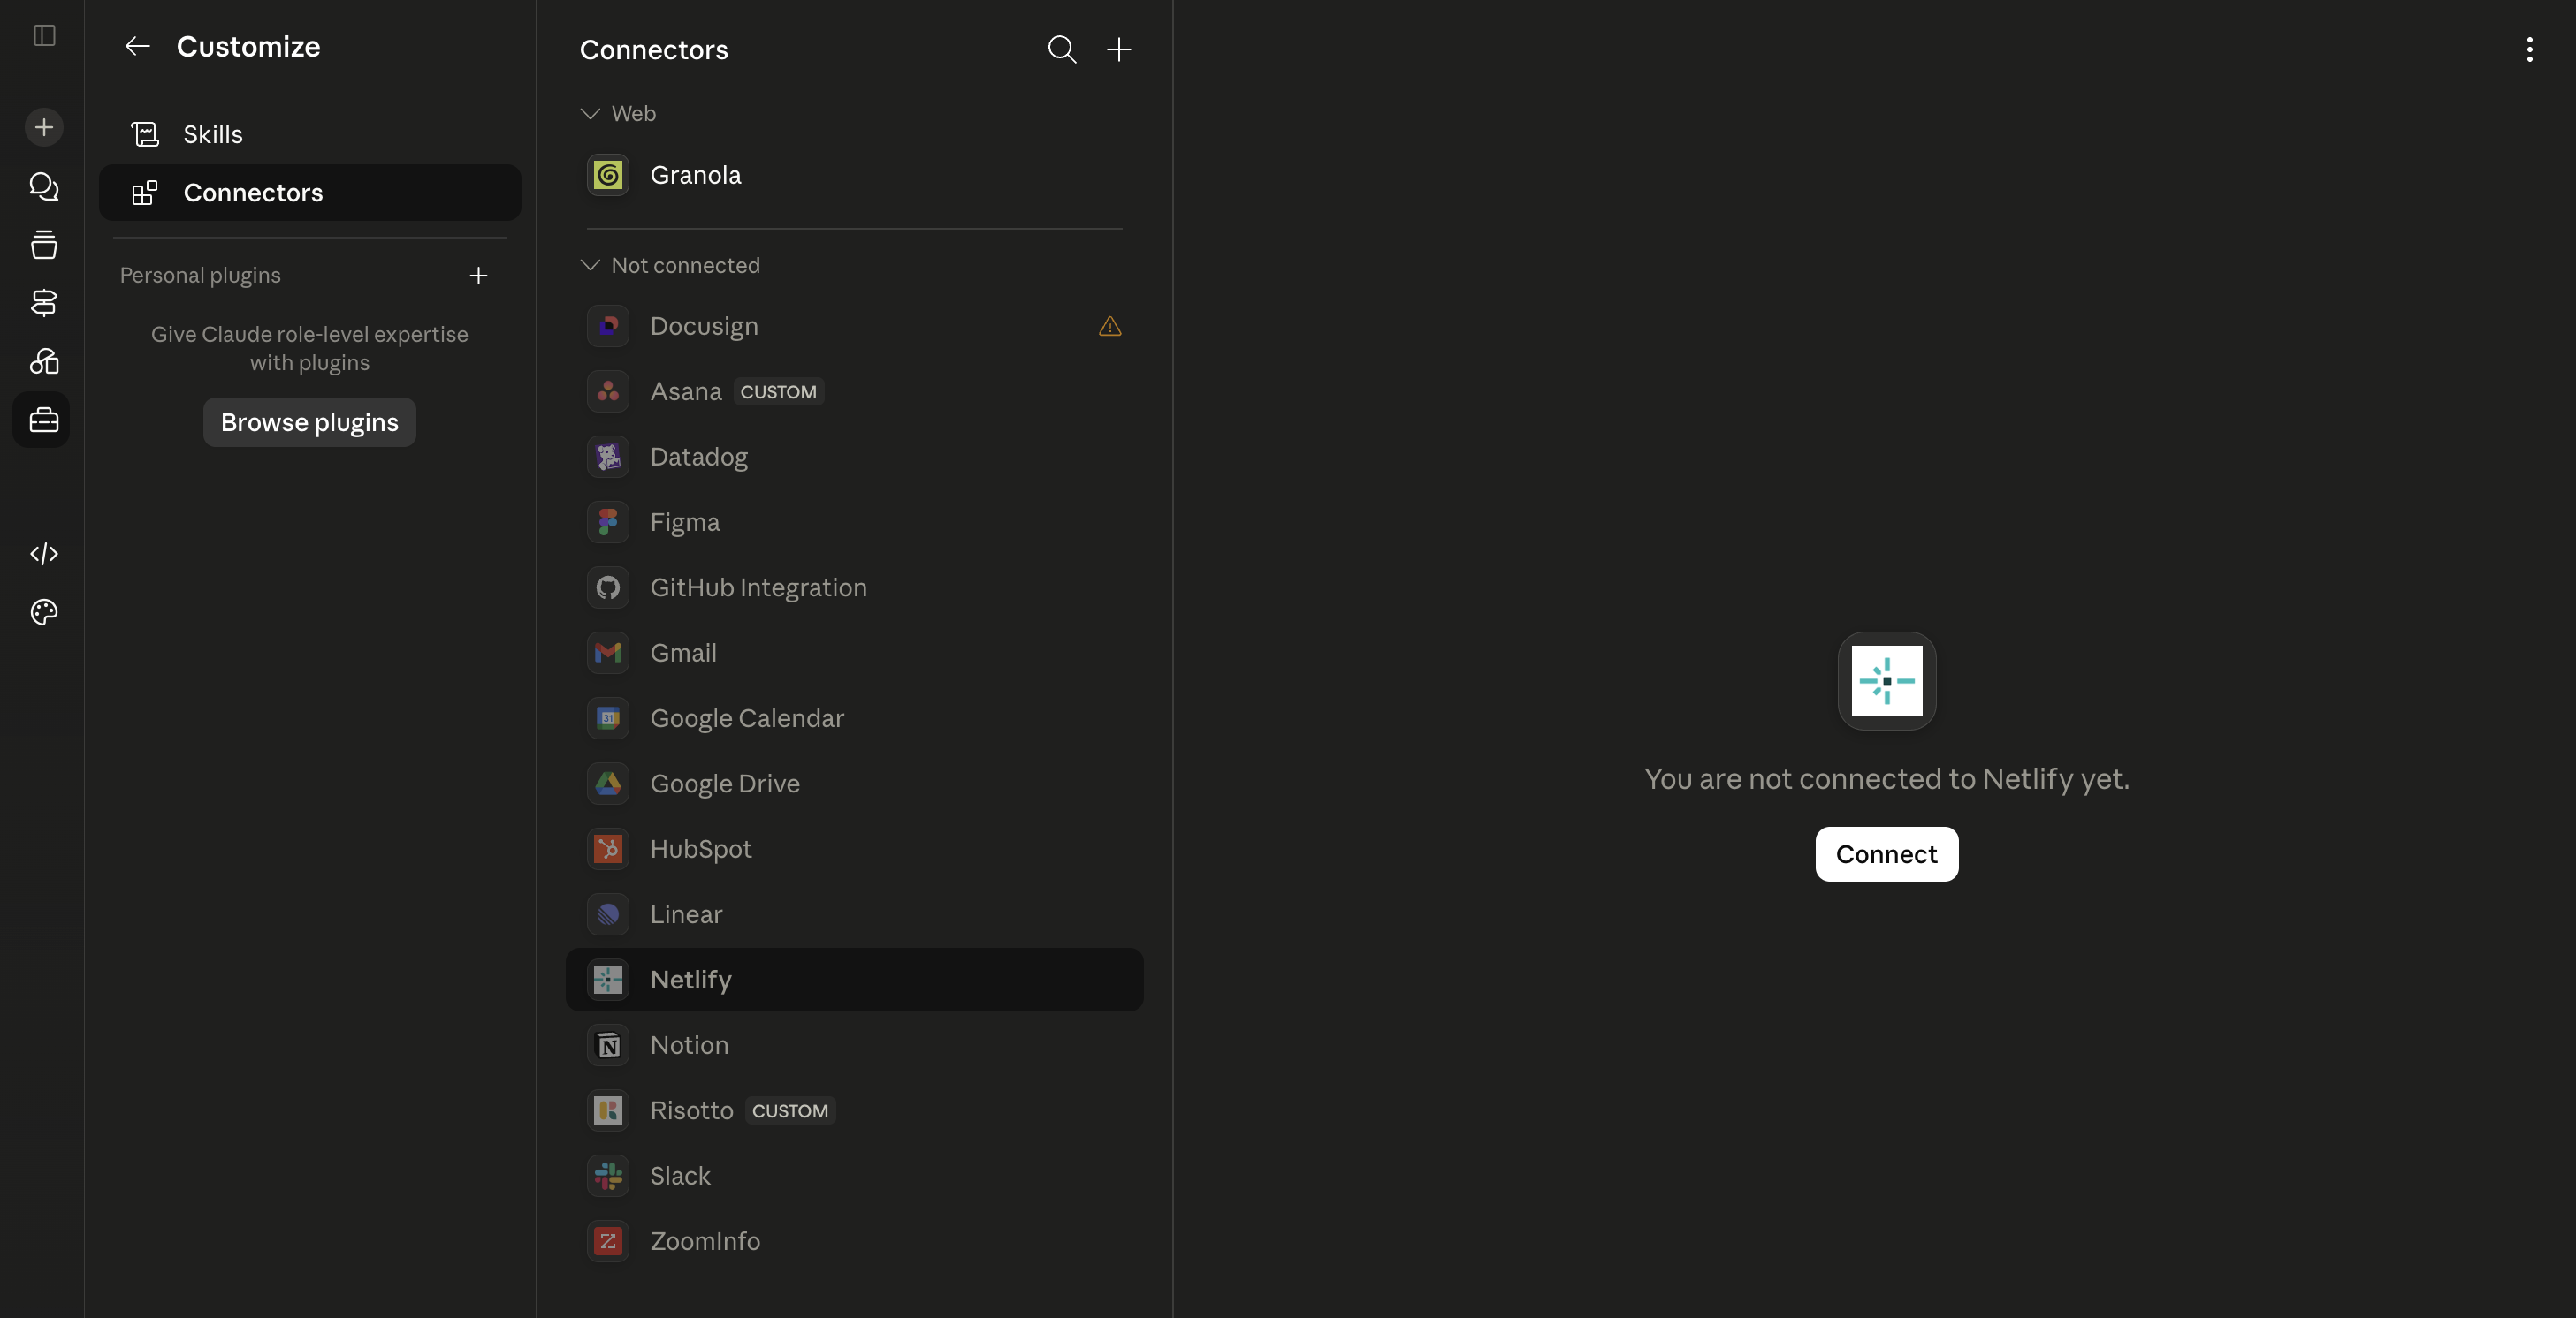Select the Google Calendar connector

(854, 718)
